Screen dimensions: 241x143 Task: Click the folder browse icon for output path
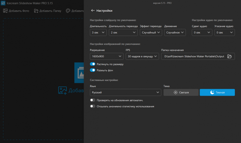pos(230,56)
